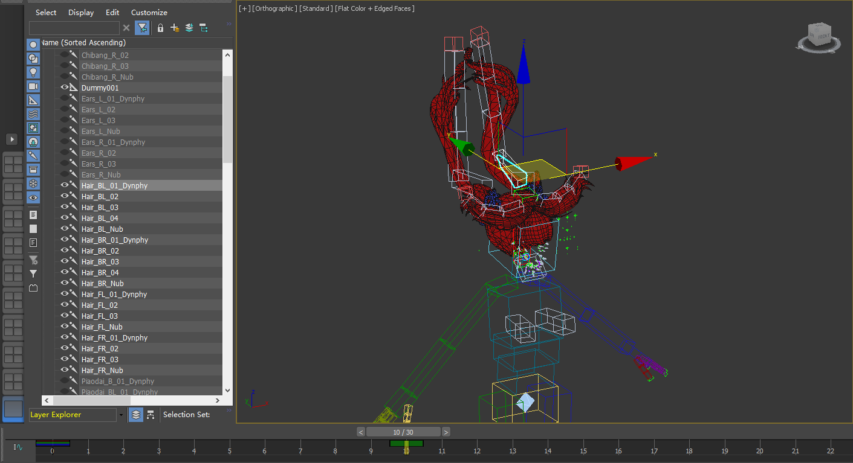This screenshot has width=853, height=463.
Task: Open the Select menu
Action: [46, 12]
